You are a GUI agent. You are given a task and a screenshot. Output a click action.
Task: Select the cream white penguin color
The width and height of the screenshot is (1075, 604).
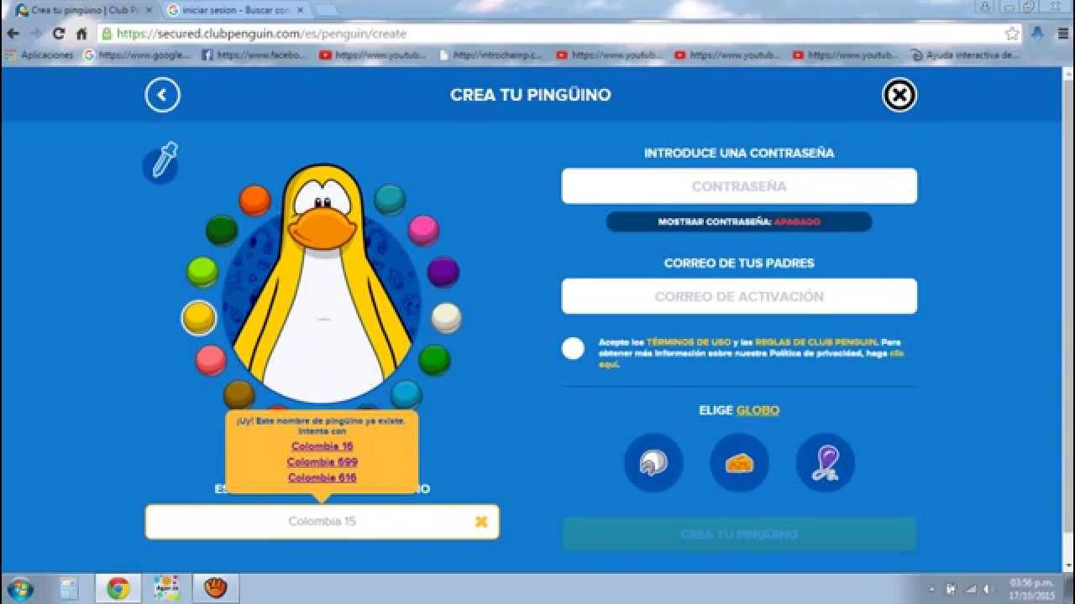tap(446, 318)
